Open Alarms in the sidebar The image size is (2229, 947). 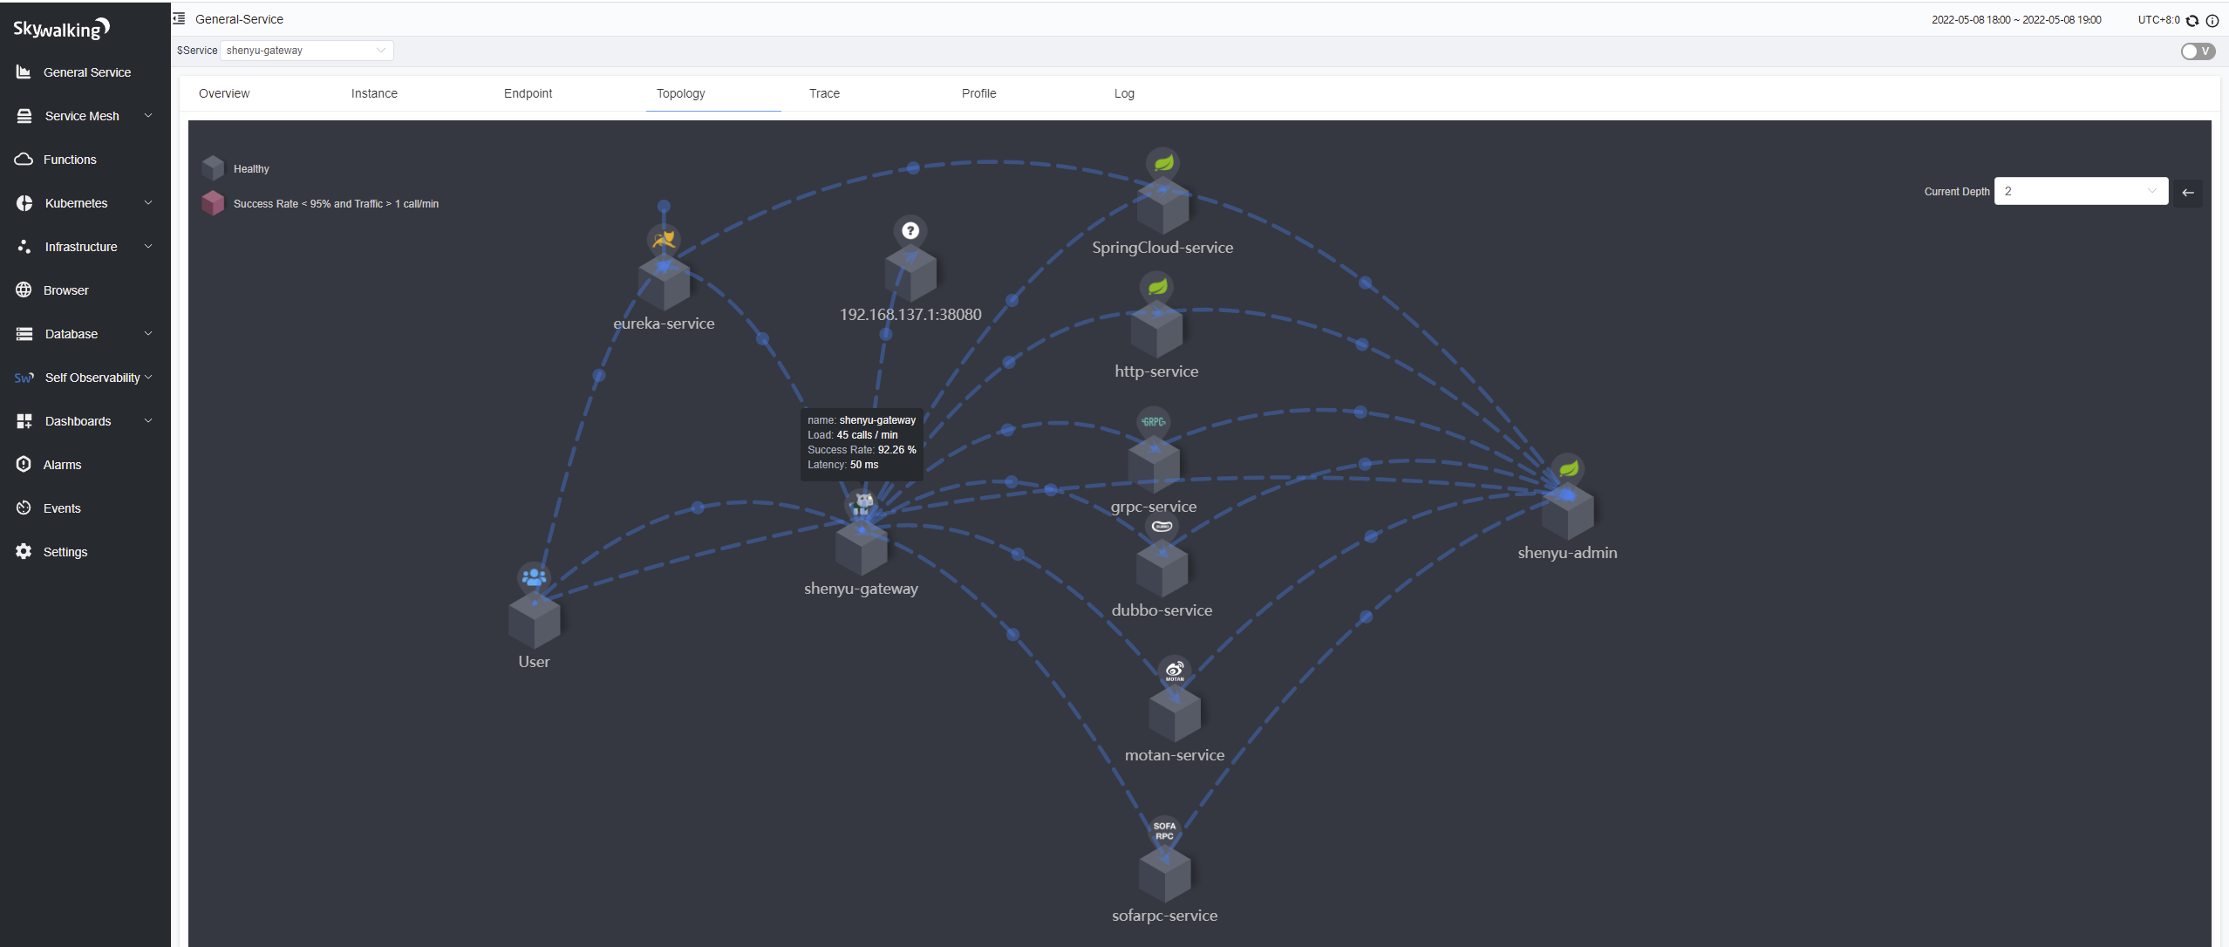coord(62,465)
